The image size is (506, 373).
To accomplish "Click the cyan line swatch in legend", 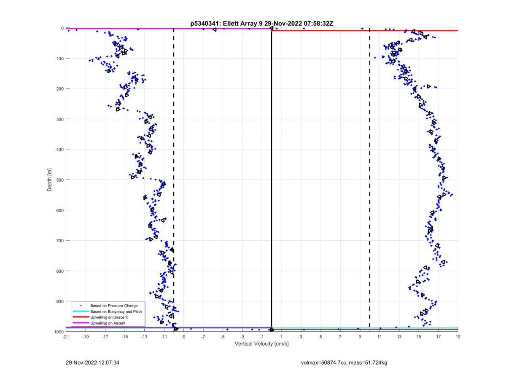I will 81,311.
